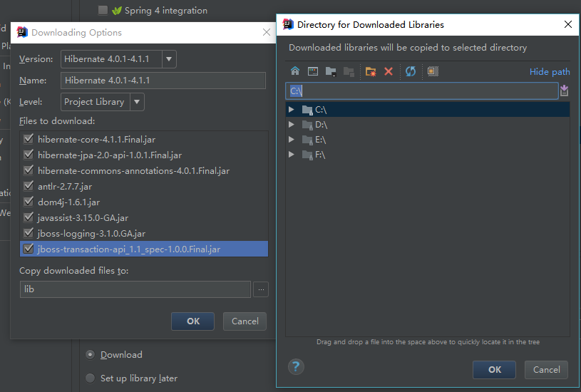Select the E:\ drive in tree
The width and height of the screenshot is (581, 392).
click(x=320, y=140)
